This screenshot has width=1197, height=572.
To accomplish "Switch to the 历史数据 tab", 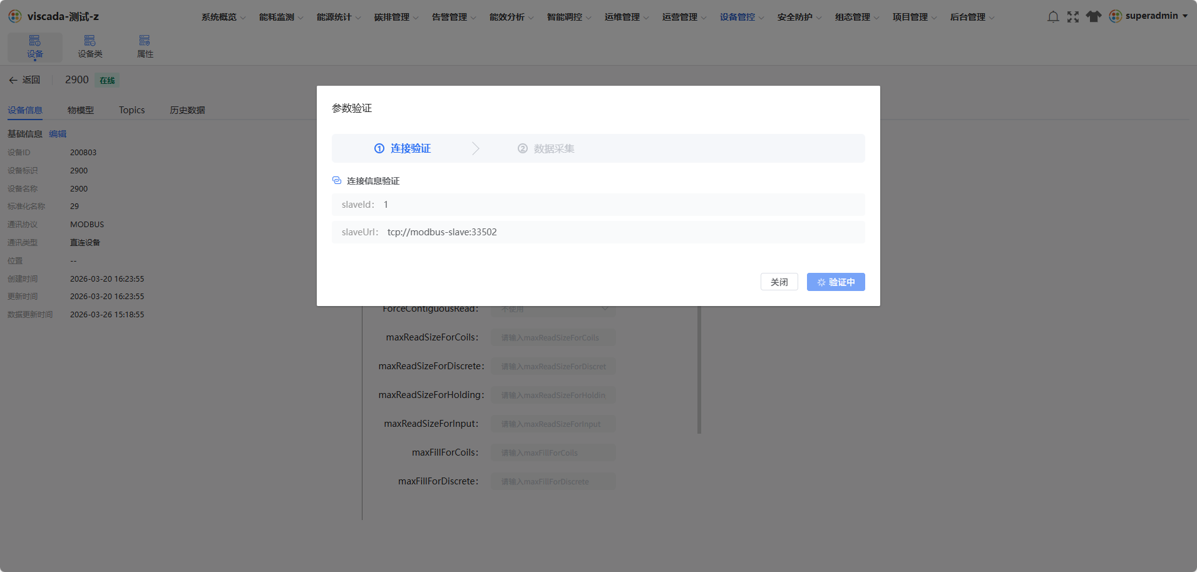I will tap(188, 110).
